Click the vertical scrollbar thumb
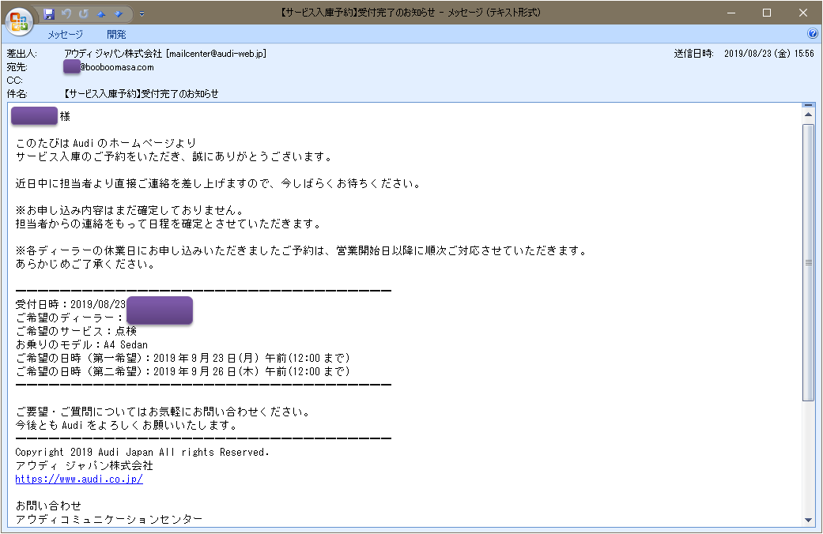Viewport: 823px width, 534px height. [x=808, y=262]
